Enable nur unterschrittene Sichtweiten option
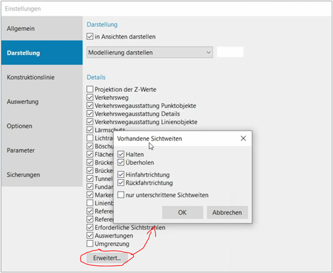 point(121,195)
